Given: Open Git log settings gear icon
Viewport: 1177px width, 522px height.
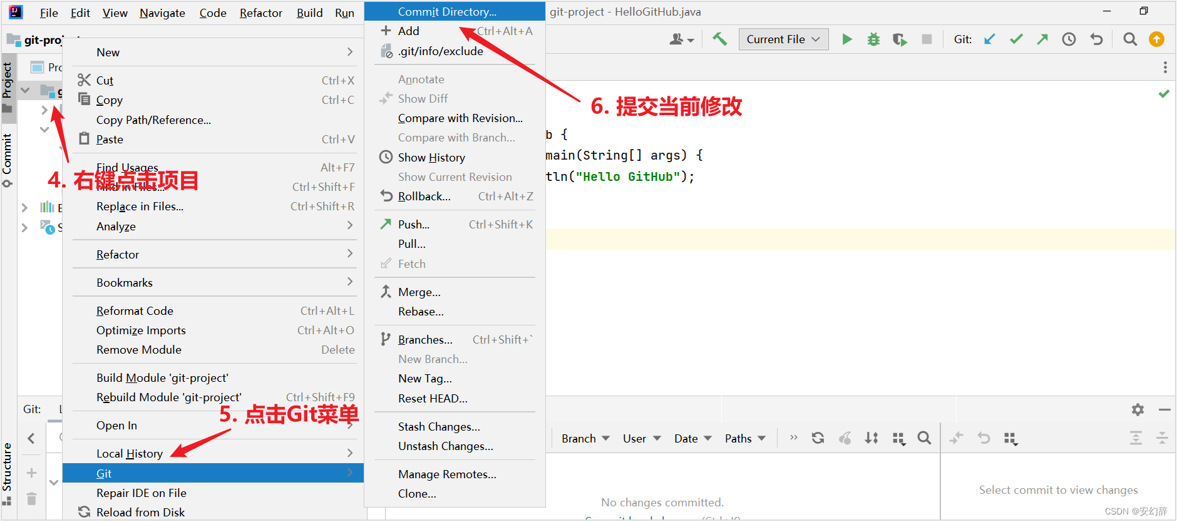Looking at the screenshot, I should coord(1138,409).
